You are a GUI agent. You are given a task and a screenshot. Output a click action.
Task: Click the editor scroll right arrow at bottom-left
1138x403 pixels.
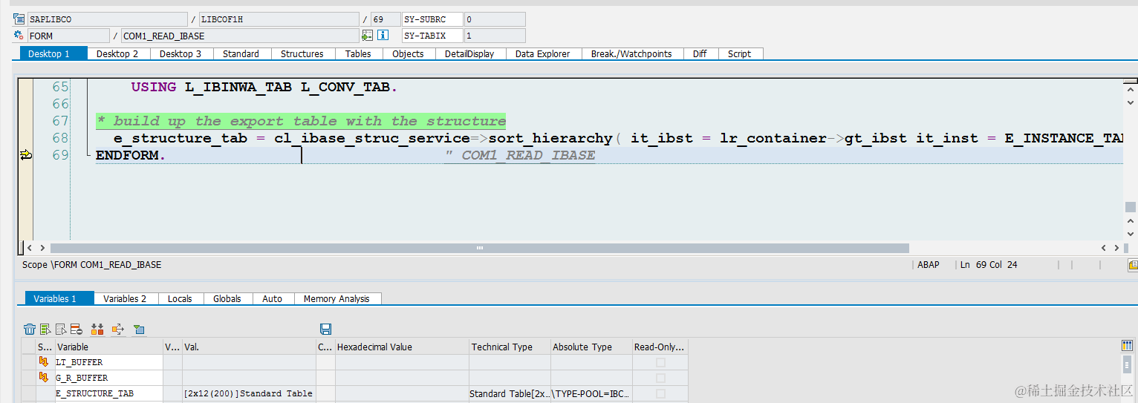pos(42,248)
